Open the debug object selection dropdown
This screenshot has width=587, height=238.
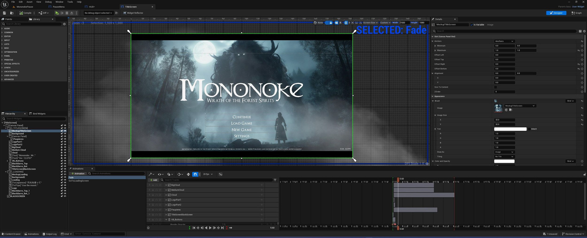[98, 13]
